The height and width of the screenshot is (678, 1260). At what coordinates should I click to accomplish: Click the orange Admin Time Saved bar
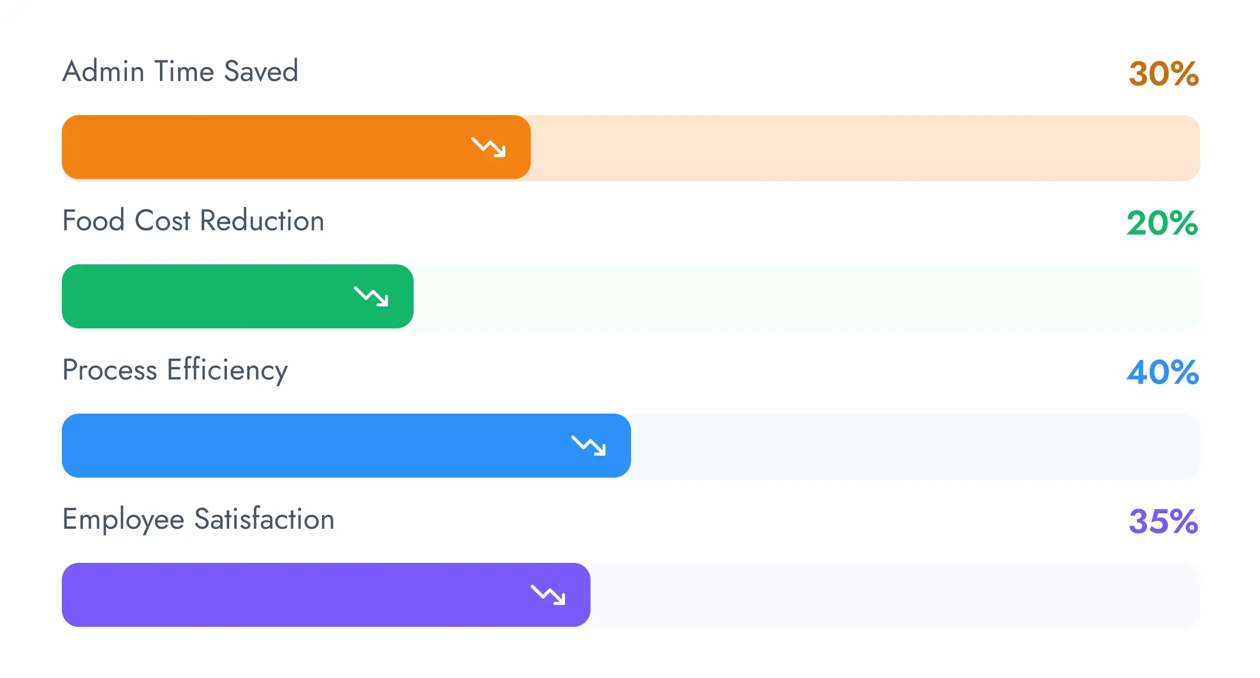266,147
